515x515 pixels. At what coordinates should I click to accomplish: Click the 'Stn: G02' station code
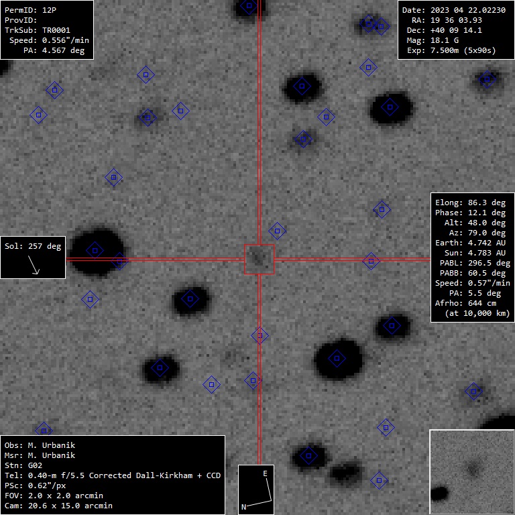coord(23,465)
